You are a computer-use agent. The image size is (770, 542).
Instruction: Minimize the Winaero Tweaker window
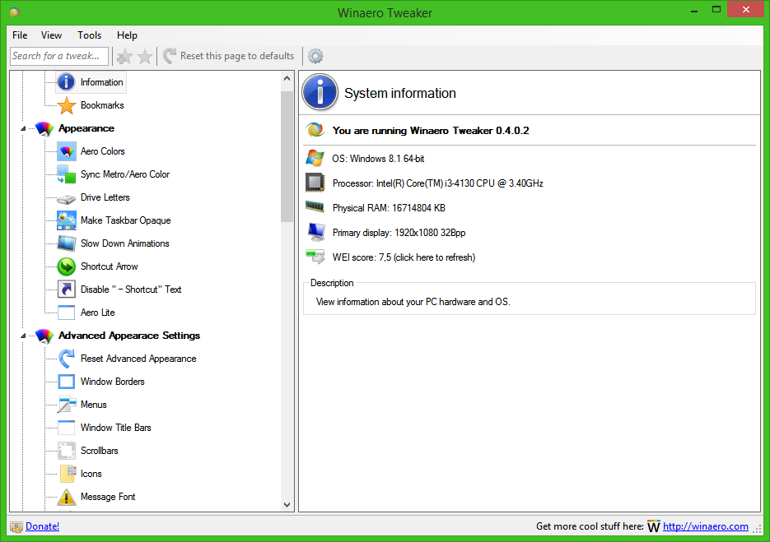pyautogui.click(x=694, y=10)
